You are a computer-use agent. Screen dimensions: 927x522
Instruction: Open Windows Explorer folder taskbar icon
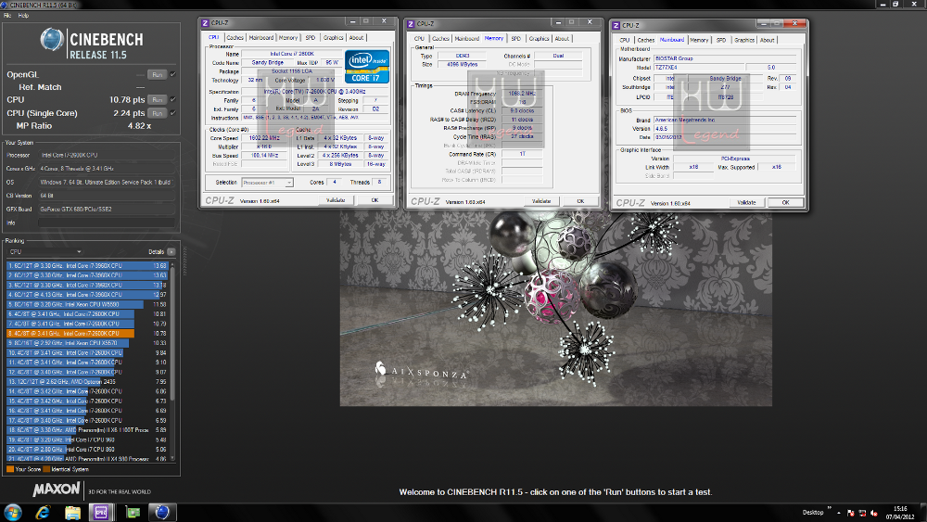pyautogui.click(x=72, y=512)
